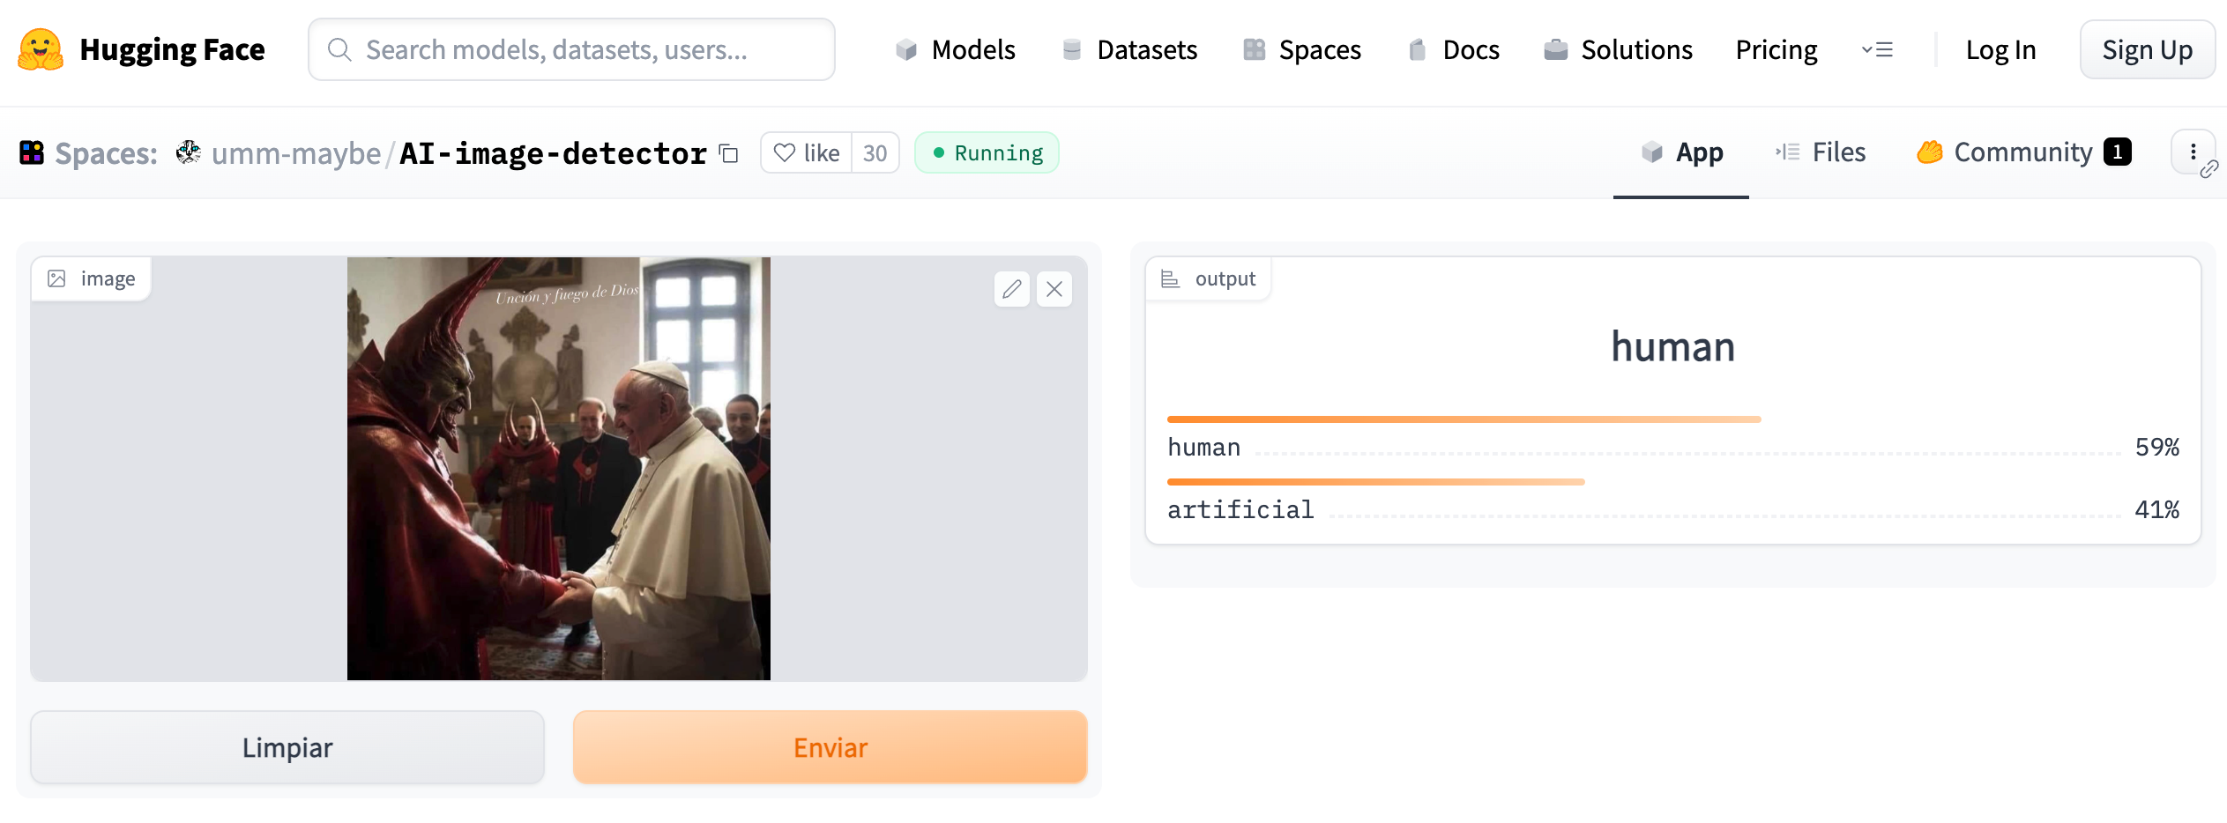This screenshot has height=823, width=2227.
Task: Click the Hugging Face logo emoji
Action: [41, 49]
